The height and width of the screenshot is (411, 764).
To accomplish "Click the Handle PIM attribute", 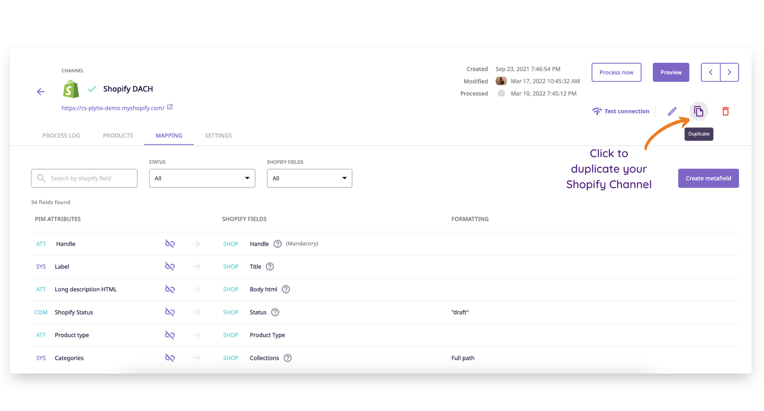I will coord(66,244).
